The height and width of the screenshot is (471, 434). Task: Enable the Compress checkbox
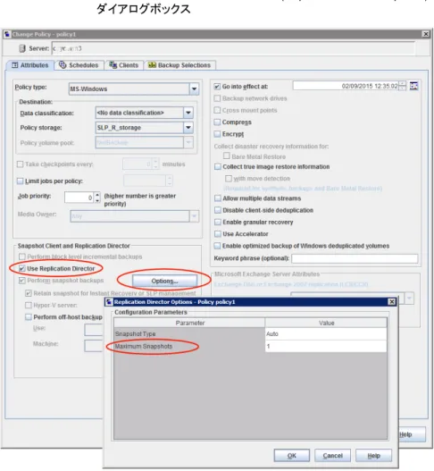coord(217,122)
